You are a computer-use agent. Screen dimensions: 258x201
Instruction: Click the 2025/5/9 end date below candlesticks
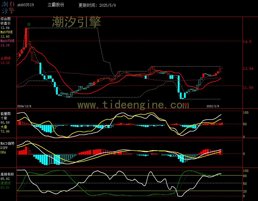coord(213,106)
